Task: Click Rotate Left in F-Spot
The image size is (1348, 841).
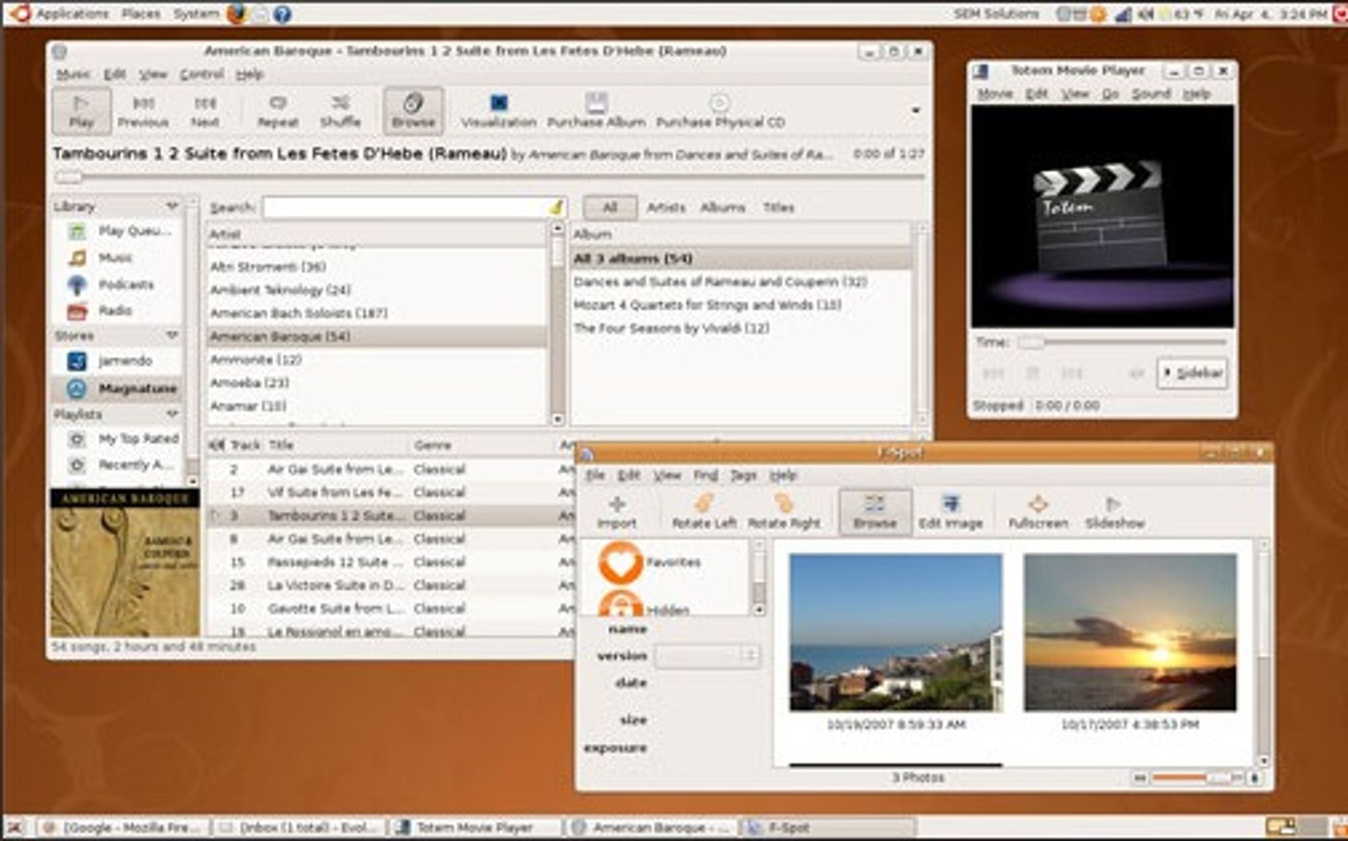Action: 704,512
